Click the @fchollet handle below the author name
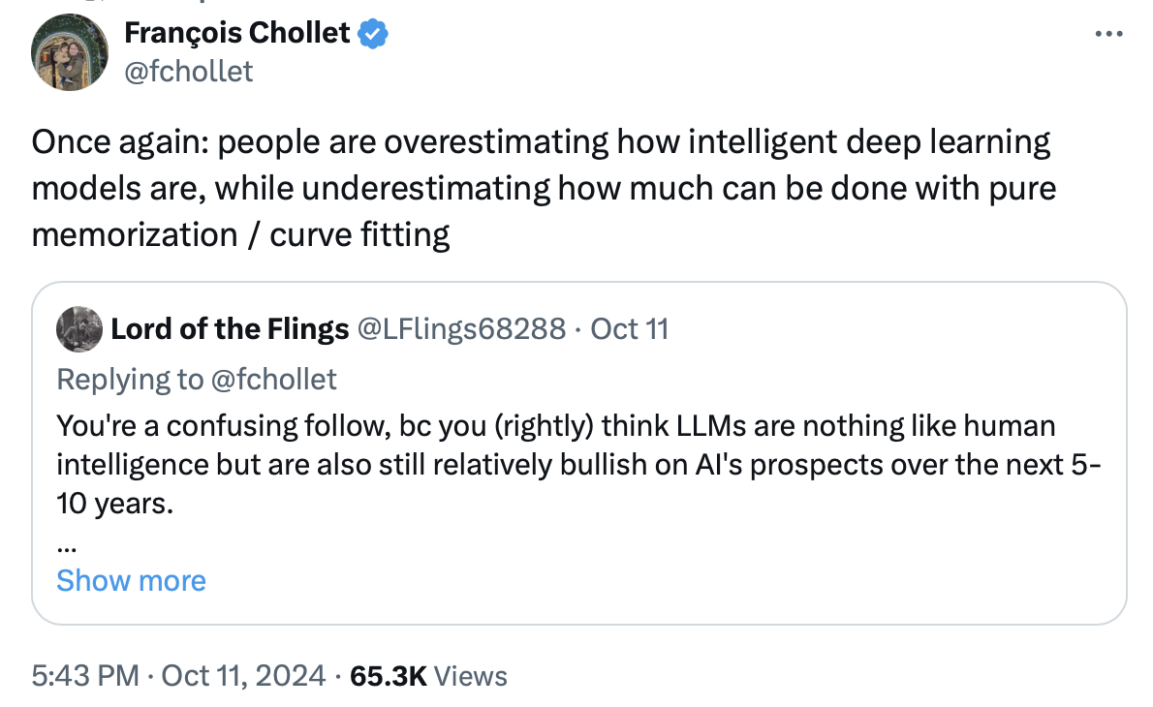 (x=188, y=71)
